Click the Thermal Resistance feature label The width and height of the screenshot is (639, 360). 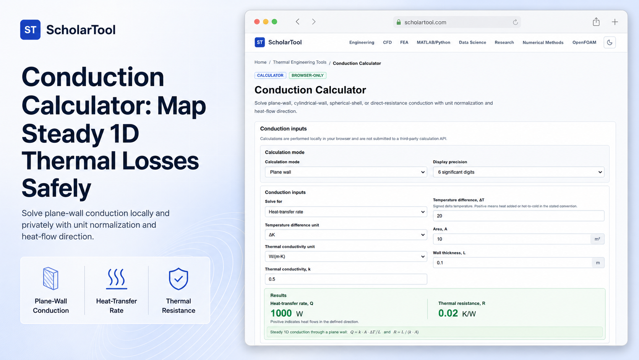[x=178, y=306]
